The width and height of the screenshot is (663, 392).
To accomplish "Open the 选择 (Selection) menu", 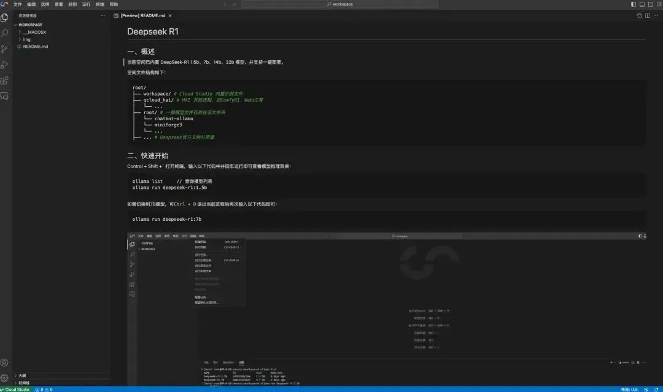I will tap(45, 4).
